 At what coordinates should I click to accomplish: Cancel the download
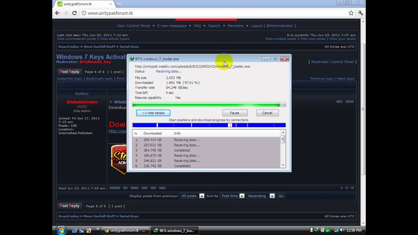pos(267,113)
